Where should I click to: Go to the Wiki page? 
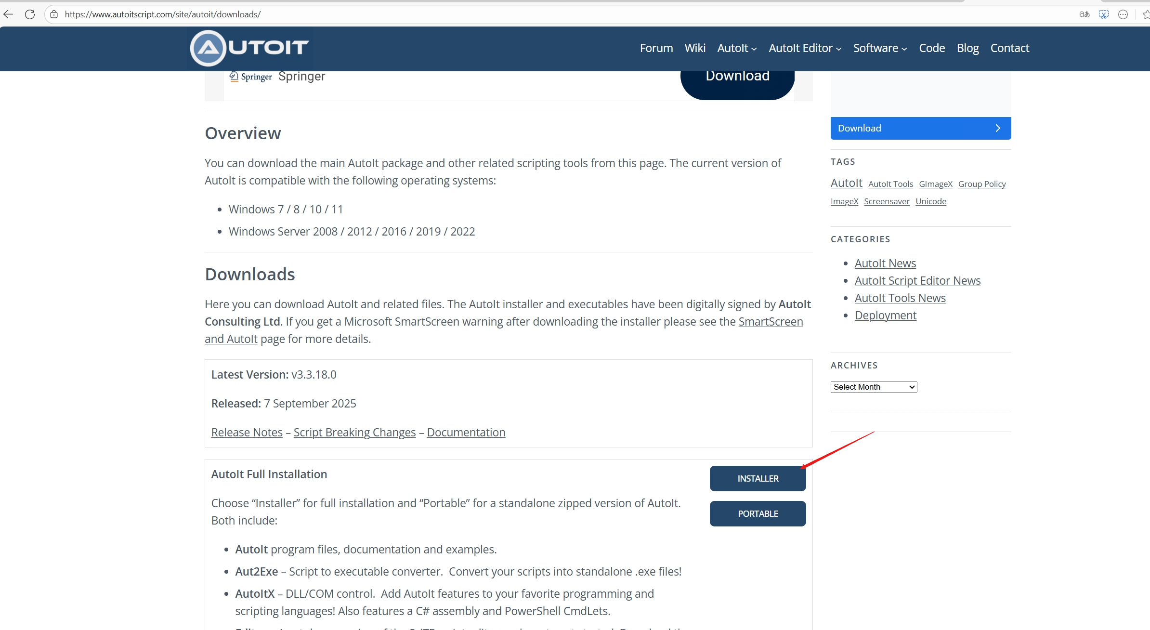pyautogui.click(x=694, y=48)
